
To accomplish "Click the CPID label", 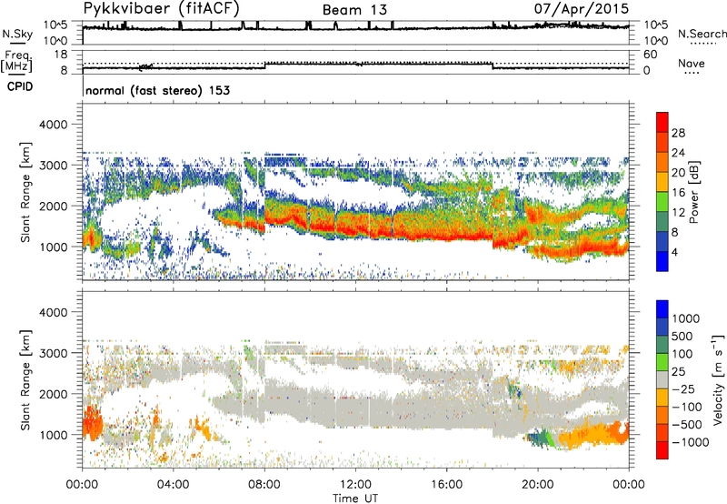I will click(20, 86).
